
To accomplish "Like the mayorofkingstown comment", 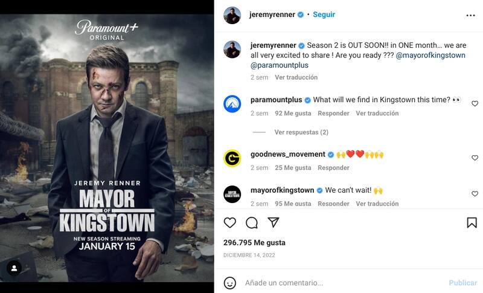I will click(475, 194).
